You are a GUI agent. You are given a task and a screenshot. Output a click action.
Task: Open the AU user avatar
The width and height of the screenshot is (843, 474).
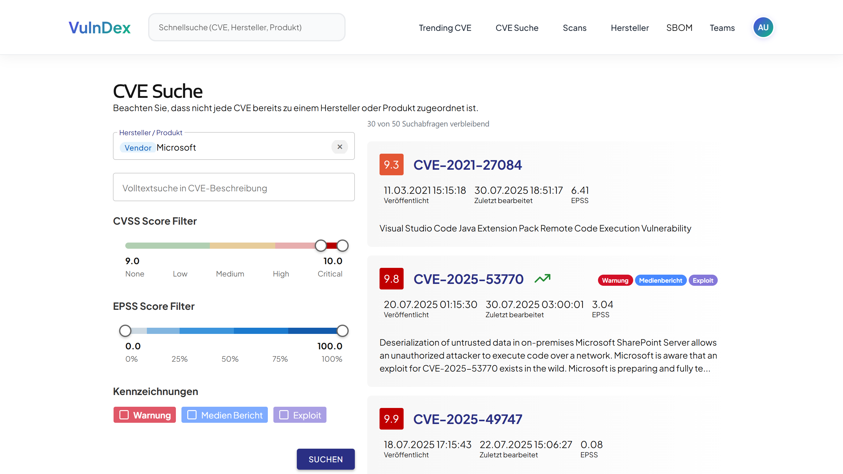click(762, 27)
